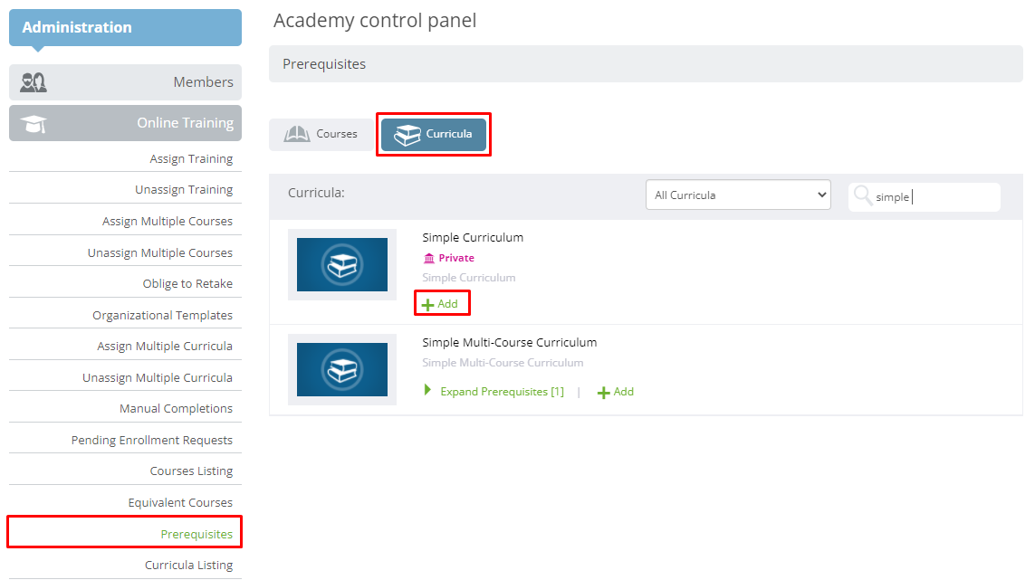1035x580 pixels.
Task: Switch to the Courses tab
Action: [321, 134]
